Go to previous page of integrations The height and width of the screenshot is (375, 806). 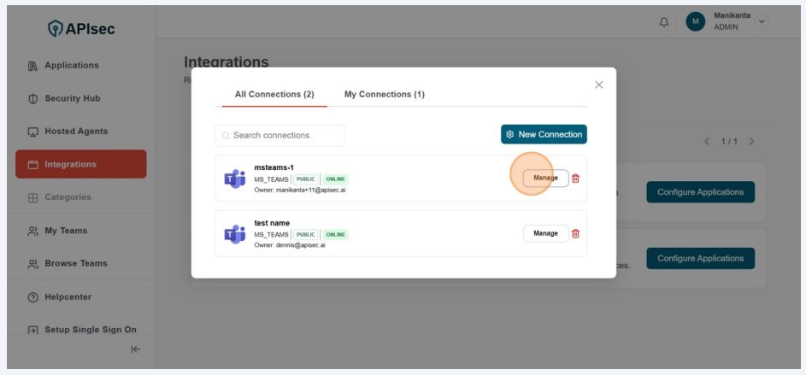pos(707,141)
